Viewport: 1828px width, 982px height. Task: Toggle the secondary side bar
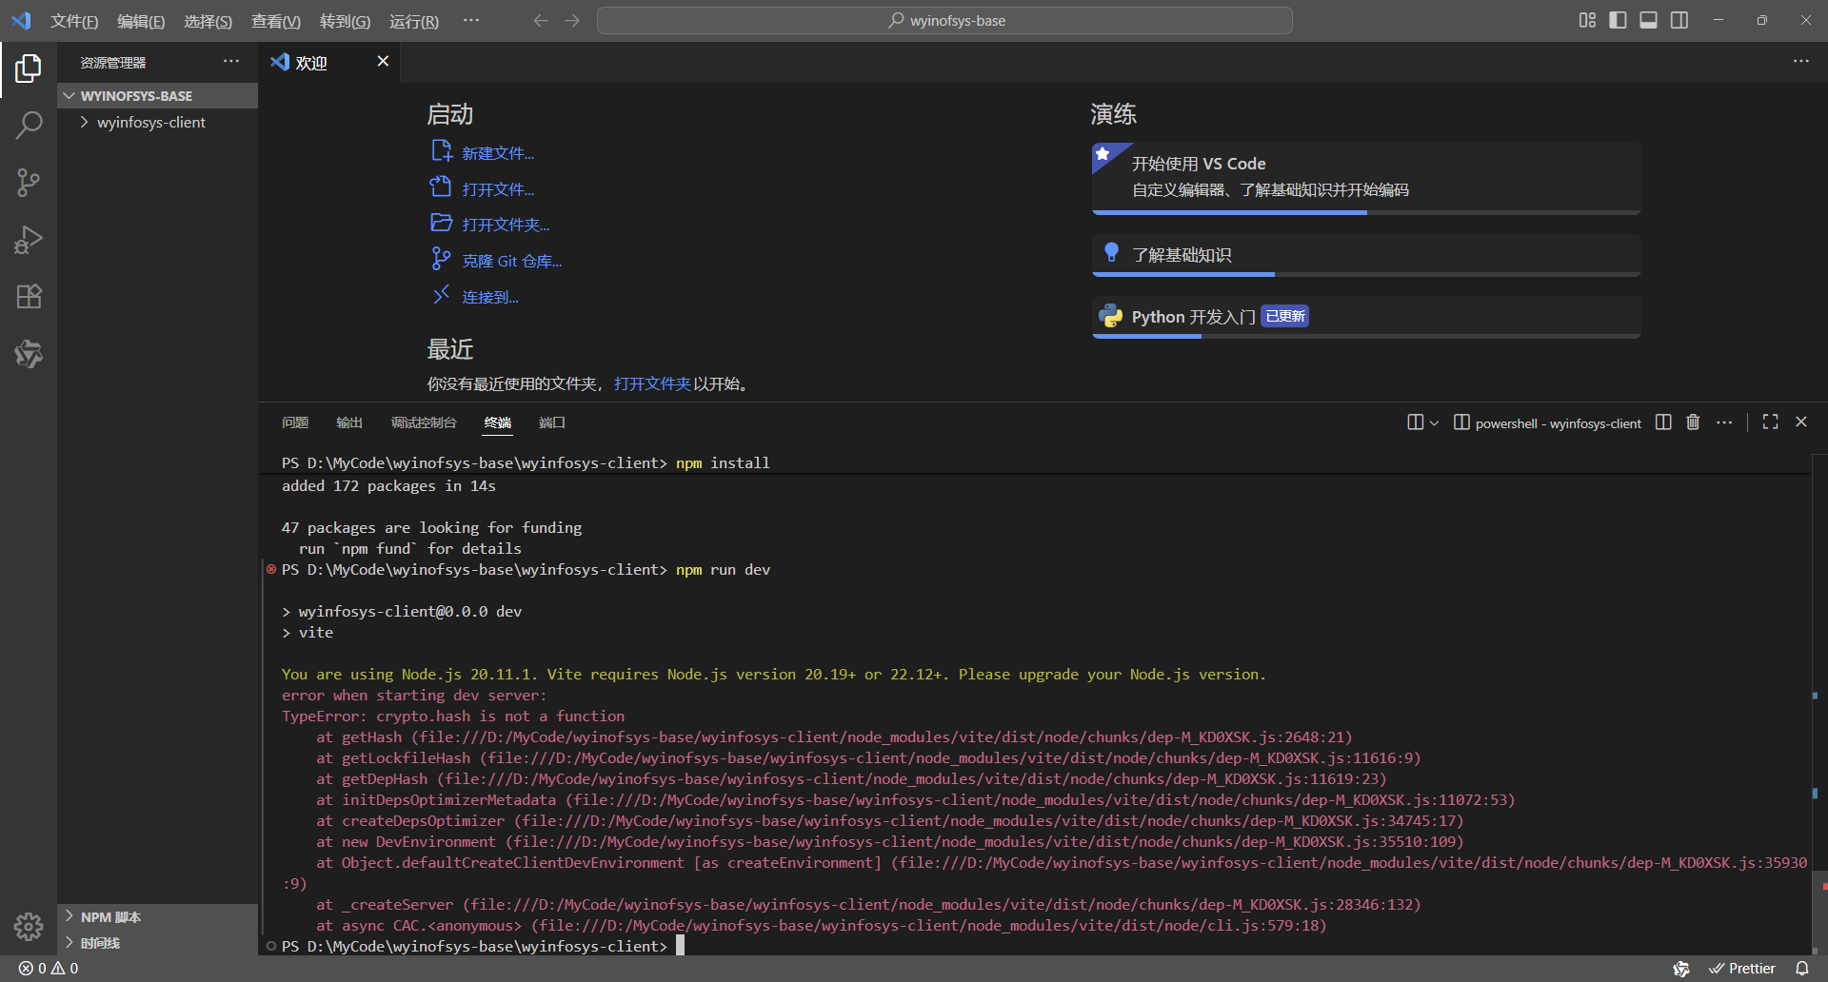(x=1679, y=19)
